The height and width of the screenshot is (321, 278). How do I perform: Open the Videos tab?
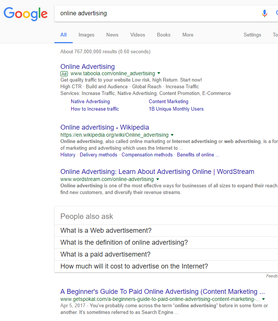[x=138, y=35]
